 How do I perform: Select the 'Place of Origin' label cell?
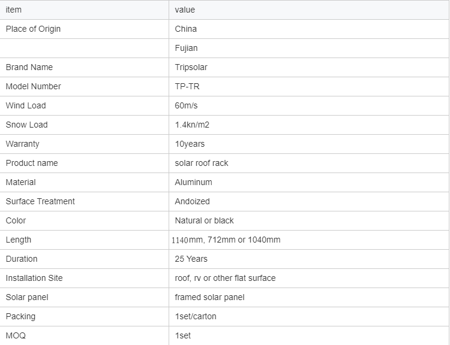(x=33, y=29)
